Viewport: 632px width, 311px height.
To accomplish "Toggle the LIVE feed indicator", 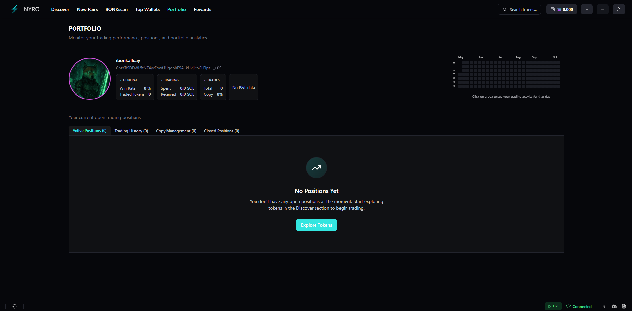I will [553, 306].
